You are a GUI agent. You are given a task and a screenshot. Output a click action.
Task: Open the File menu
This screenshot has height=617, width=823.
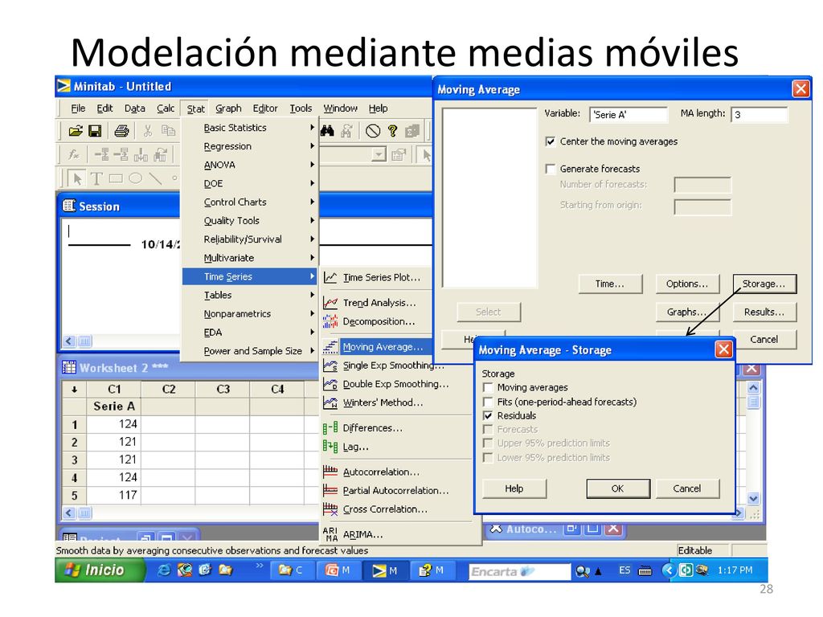pos(78,108)
